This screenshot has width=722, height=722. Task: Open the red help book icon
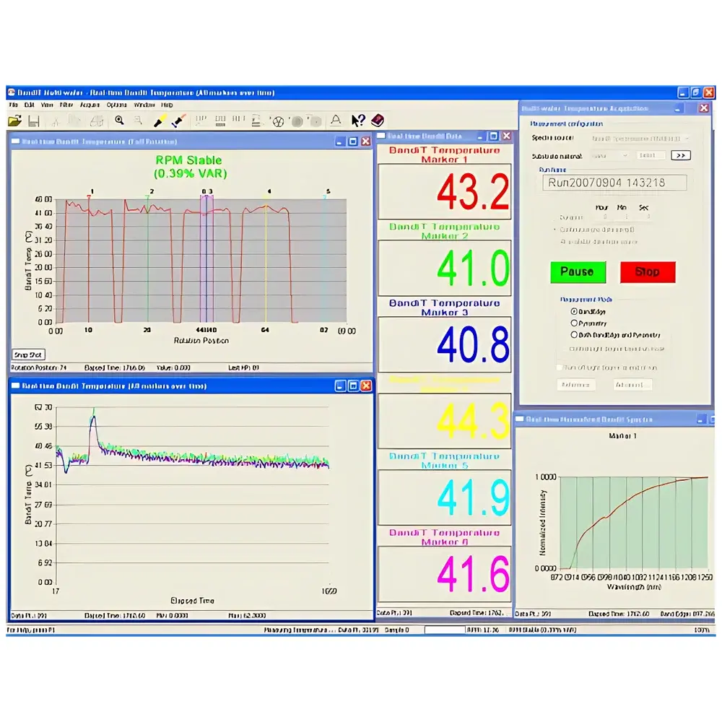click(378, 121)
